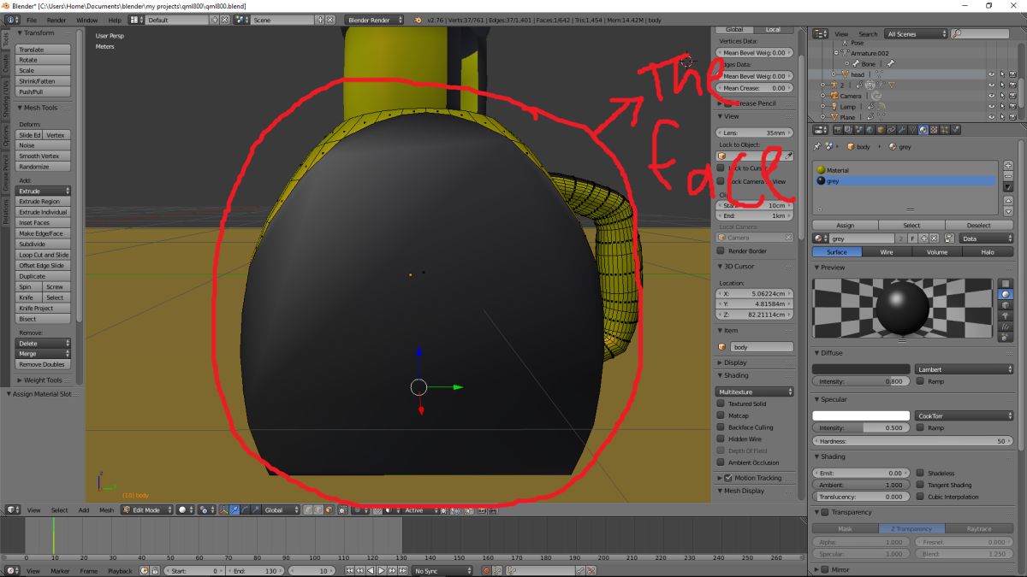Click the face select mode icon
The width and height of the screenshot is (1027, 577).
pyautogui.click(x=329, y=509)
